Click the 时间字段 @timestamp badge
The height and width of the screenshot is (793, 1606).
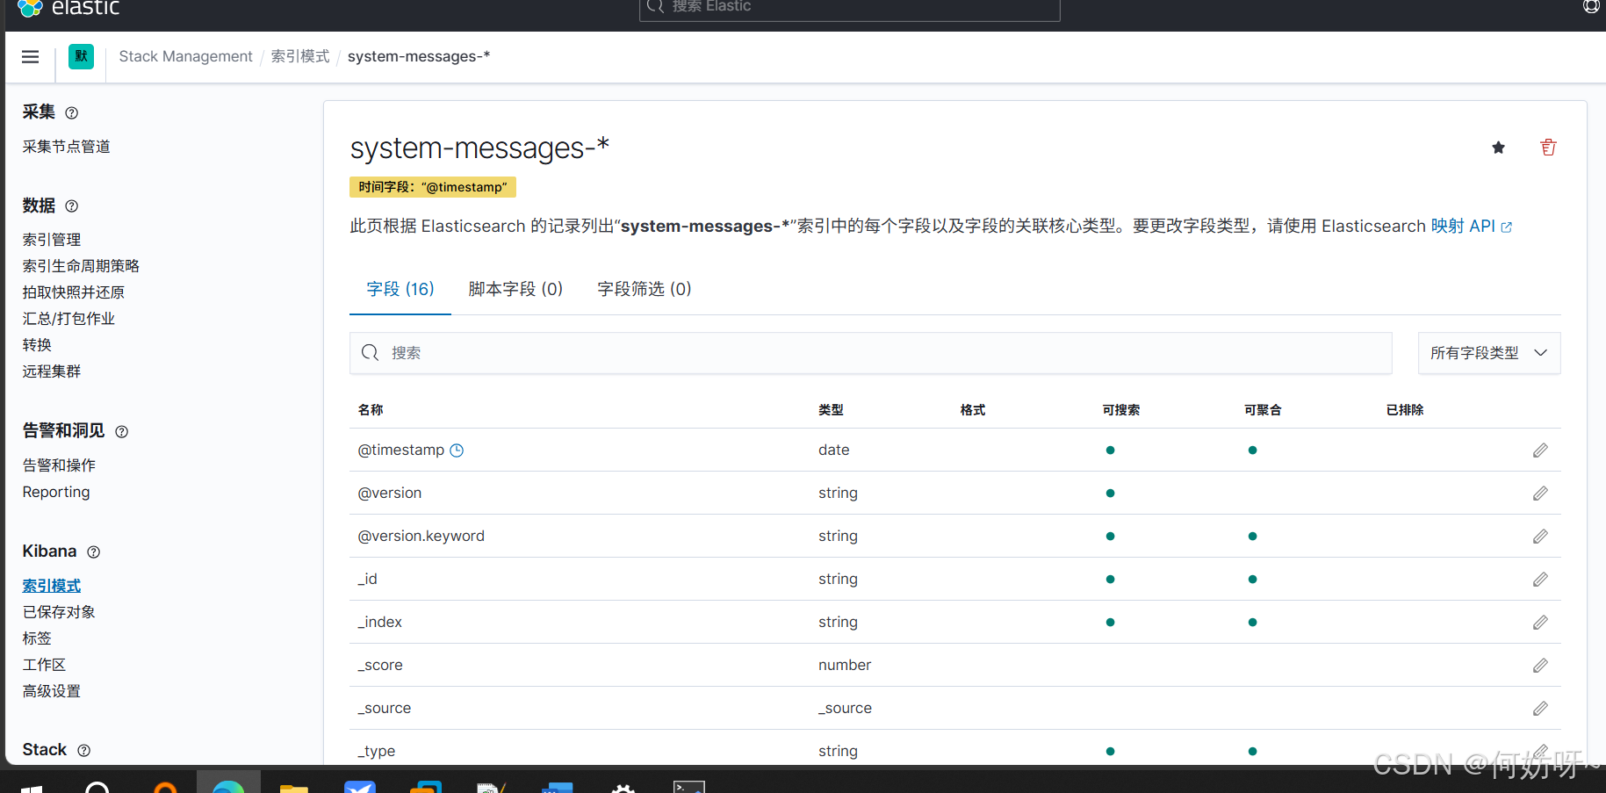[433, 187]
